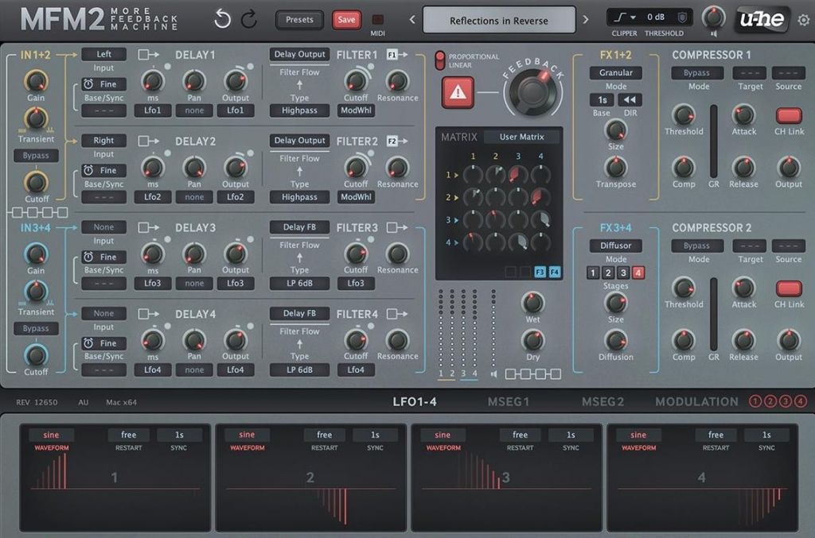
Task: Toggle CH Link in Compressor 1
Action: (789, 116)
